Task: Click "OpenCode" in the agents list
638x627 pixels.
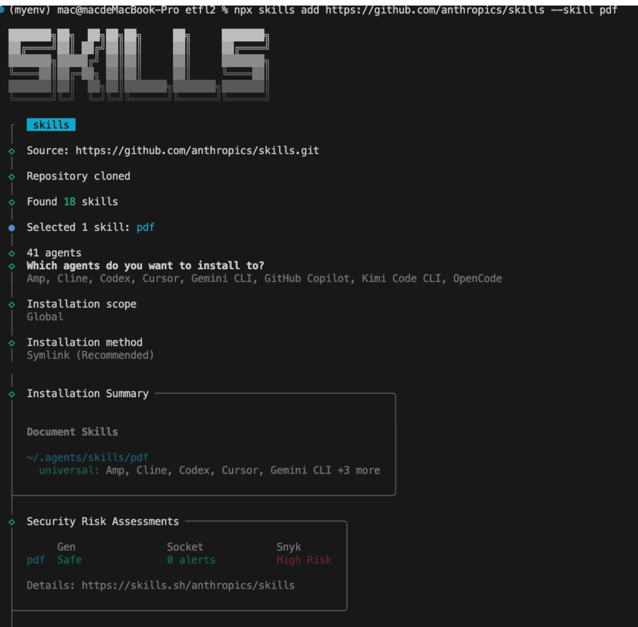Action: coord(477,278)
